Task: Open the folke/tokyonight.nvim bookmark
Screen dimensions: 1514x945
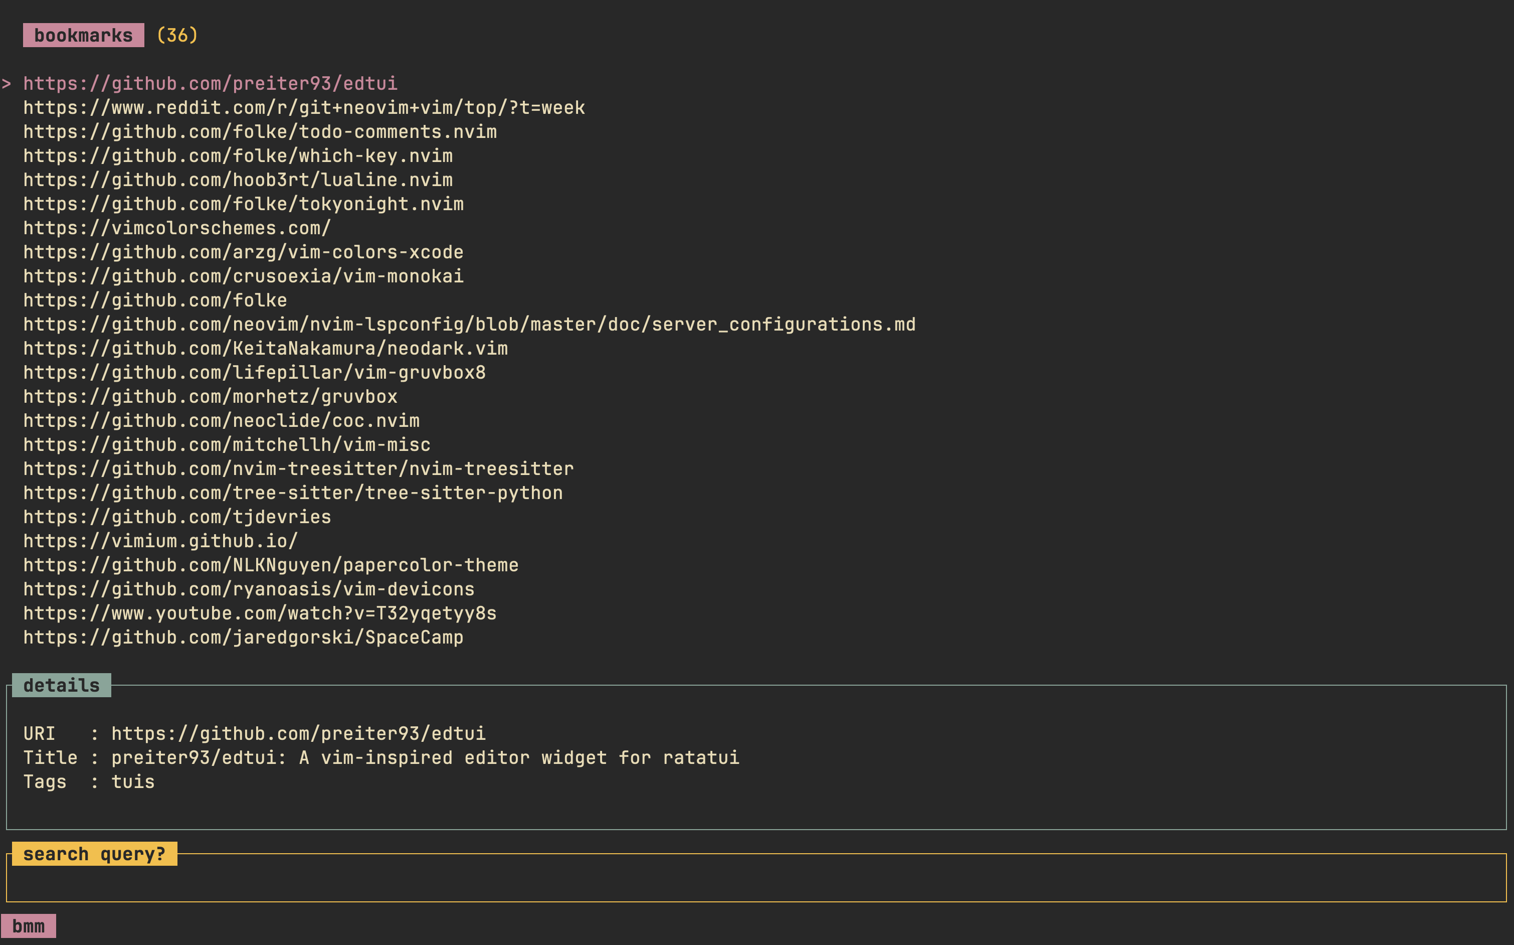Action: point(243,204)
